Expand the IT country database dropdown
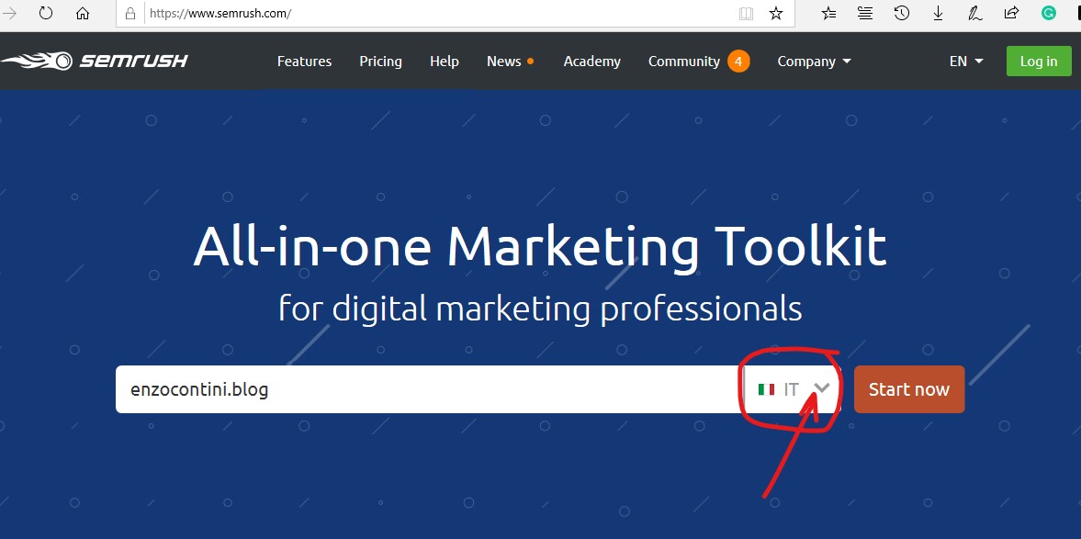Viewport: 1081px width, 539px height. click(x=794, y=389)
